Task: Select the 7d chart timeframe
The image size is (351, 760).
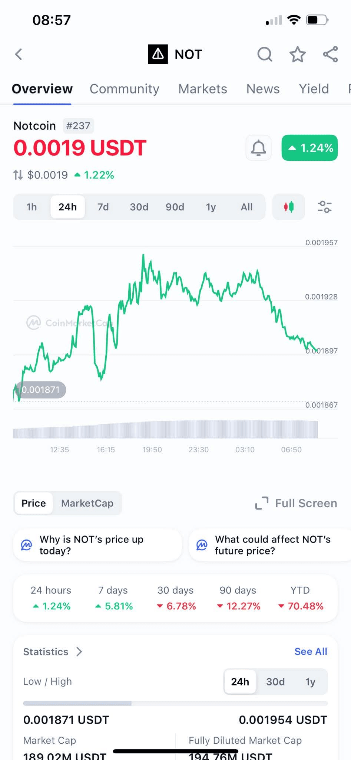Action: point(103,207)
